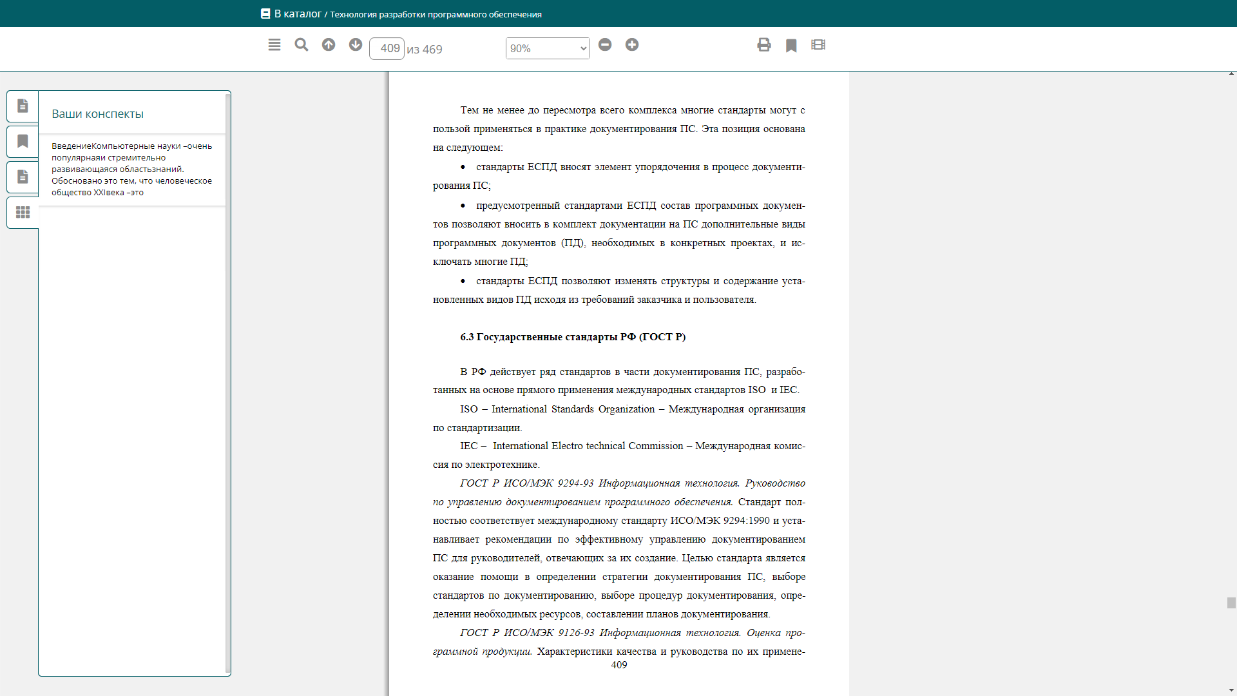Image resolution: width=1237 pixels, height=696 pixels.
Task: Zoom out with the minus icon
Action: [605, 44]
